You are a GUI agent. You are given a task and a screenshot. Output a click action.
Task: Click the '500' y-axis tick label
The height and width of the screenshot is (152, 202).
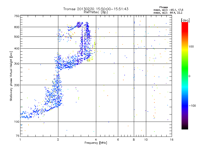click(x=17, y=37)
